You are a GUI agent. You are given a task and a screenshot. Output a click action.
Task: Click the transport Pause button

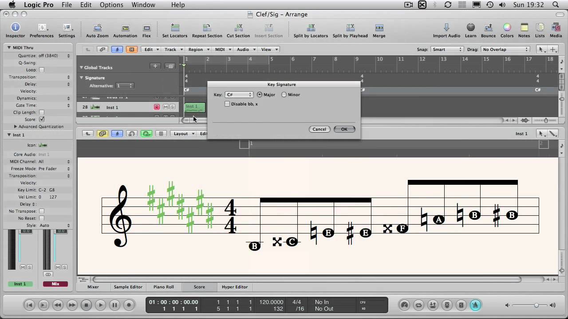click(114, 305)
